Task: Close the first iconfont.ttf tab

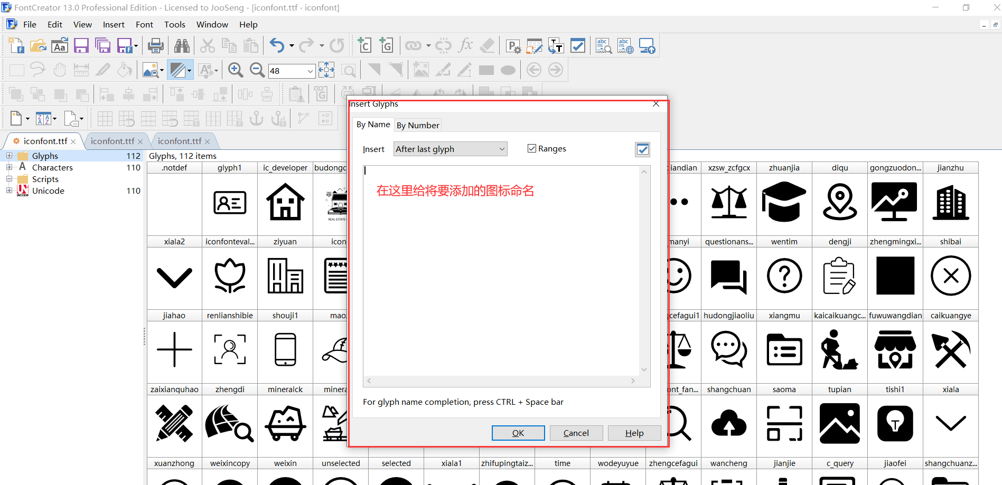Action: (73, 141)
